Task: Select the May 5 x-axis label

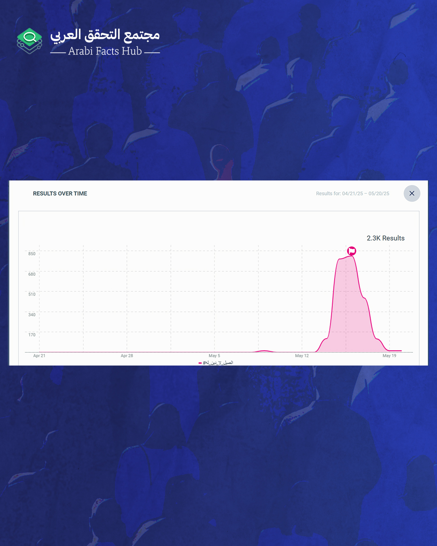Action: [x=214, y=356]
